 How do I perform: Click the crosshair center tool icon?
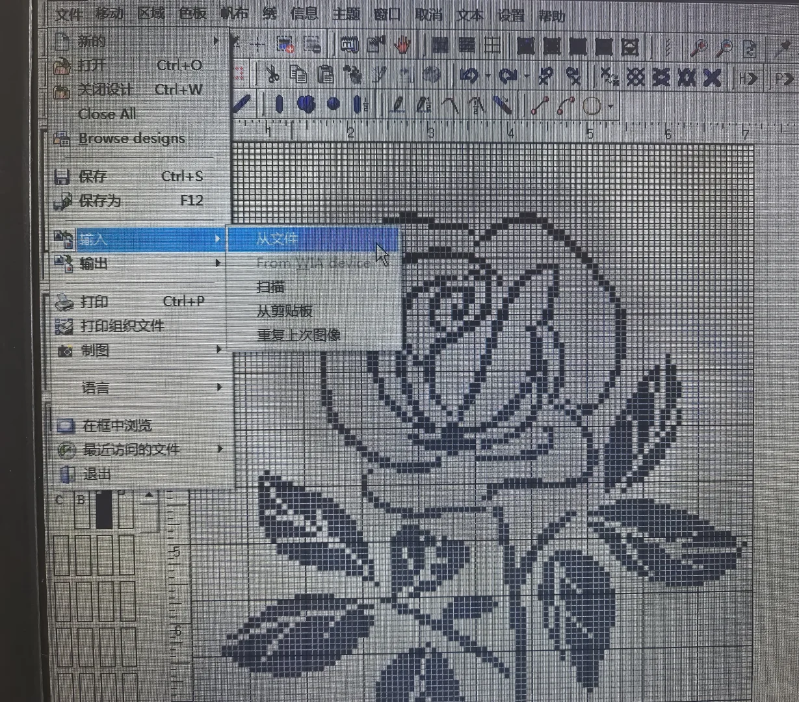(x=258, y=45)
